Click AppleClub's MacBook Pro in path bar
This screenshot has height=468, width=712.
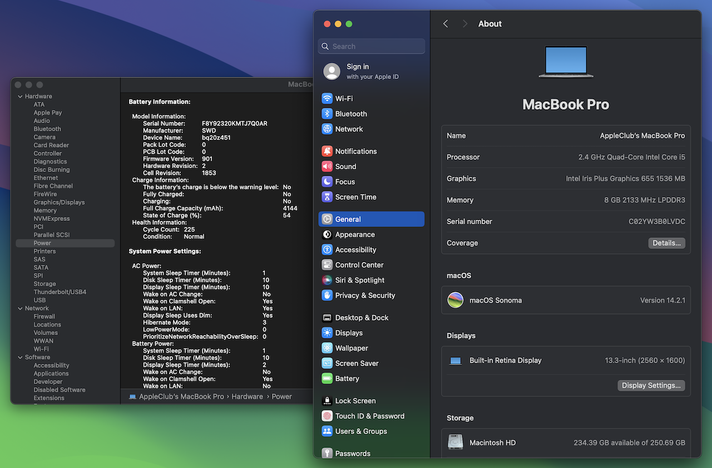[x=181, y=397]
